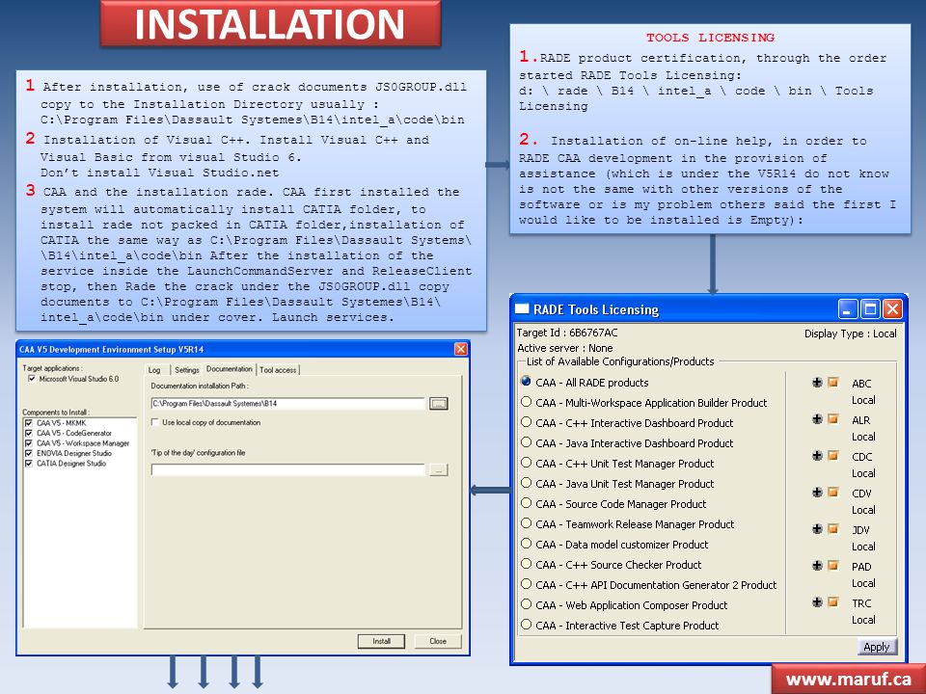Click the plus icon beside ALR

[817, 419]
